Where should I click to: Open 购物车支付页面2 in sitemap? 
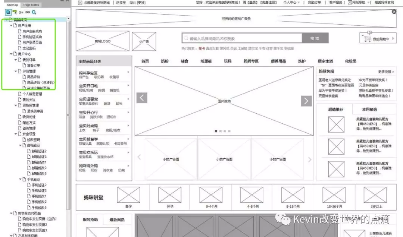35,224
